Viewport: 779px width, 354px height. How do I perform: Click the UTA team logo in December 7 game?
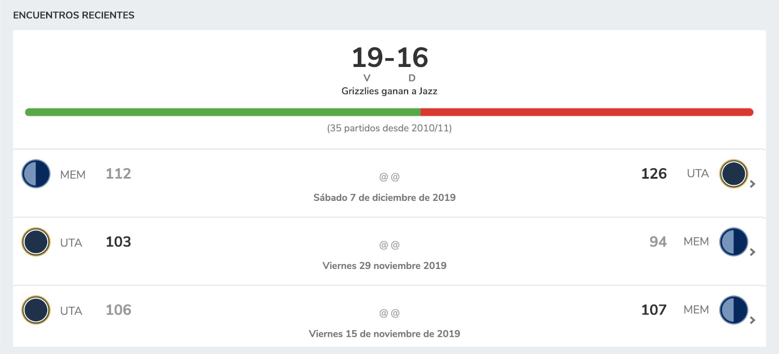[x=733, y=174]
